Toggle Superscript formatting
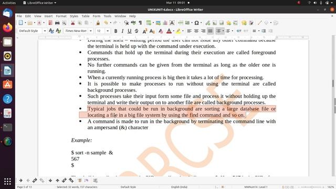This screenshot has width=336, height=189. (145, 31)
